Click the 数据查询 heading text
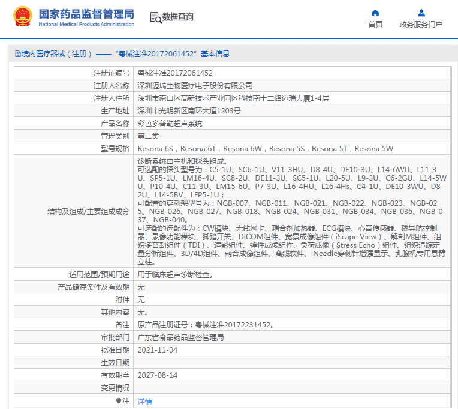The width and height of the screenshot is (458, 409). pyautogui.click(x=178, y=17)
